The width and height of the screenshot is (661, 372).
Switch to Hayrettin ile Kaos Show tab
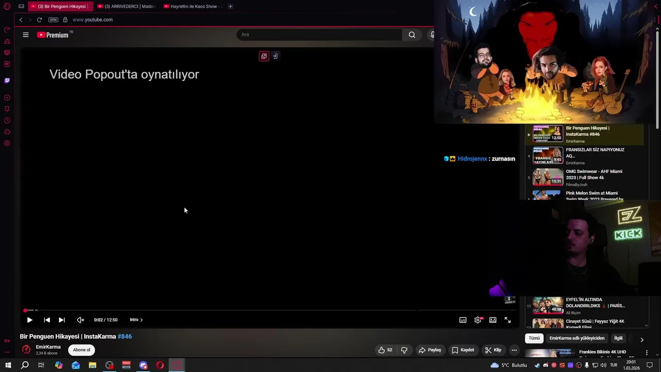click(x=192, y=6)
